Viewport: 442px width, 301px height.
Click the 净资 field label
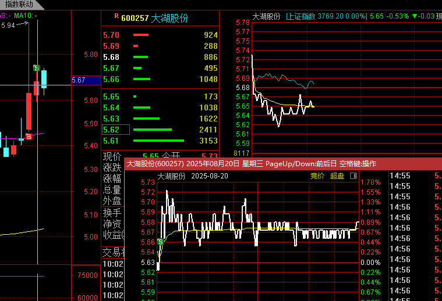pos(112,224)
